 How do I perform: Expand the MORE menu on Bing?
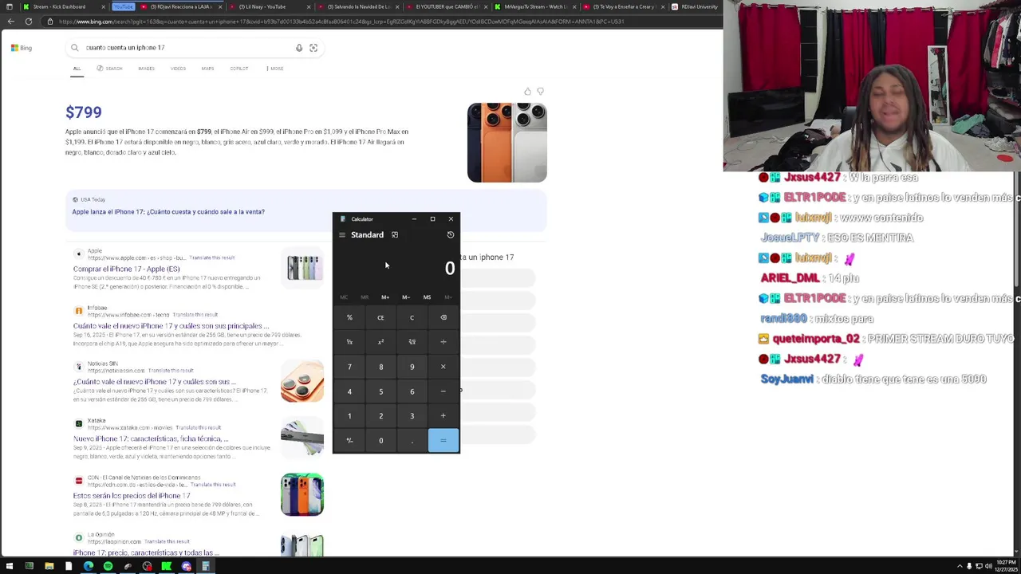point(275,69)
